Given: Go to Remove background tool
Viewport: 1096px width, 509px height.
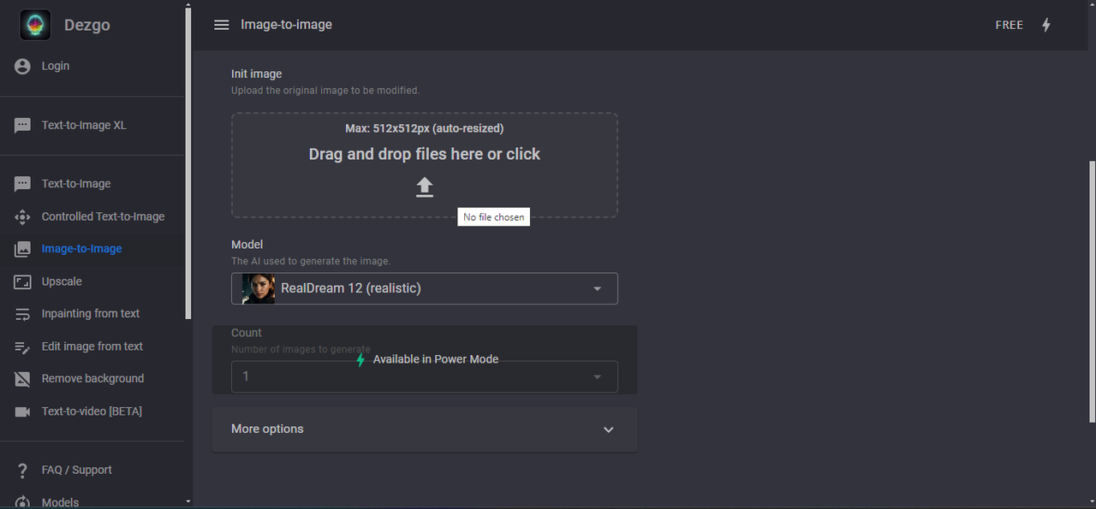Looking at the screenshot, I should coord(92,379).
